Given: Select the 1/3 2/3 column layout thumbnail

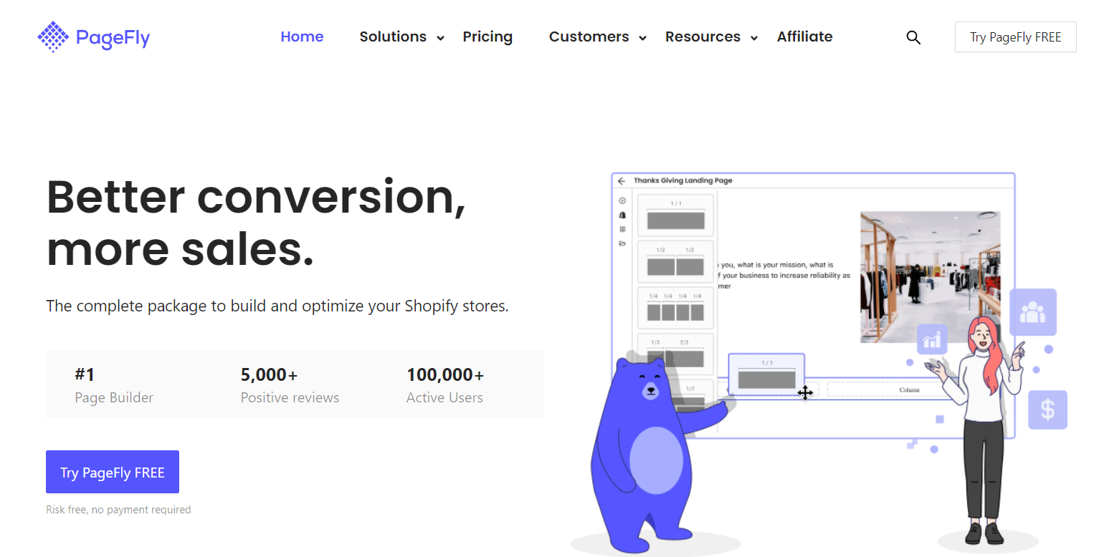Looking at the screenshot, I should [x=675, y=354].
